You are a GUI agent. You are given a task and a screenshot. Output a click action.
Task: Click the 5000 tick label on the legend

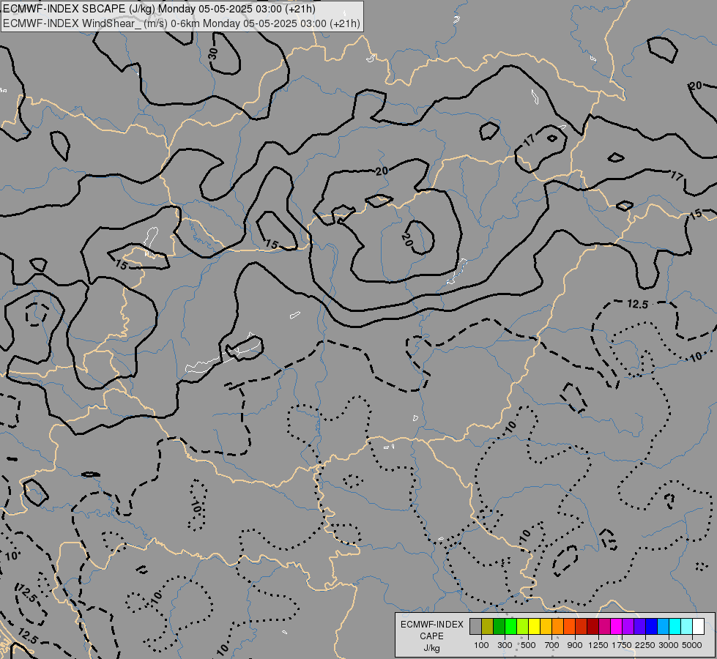(692, 645)
